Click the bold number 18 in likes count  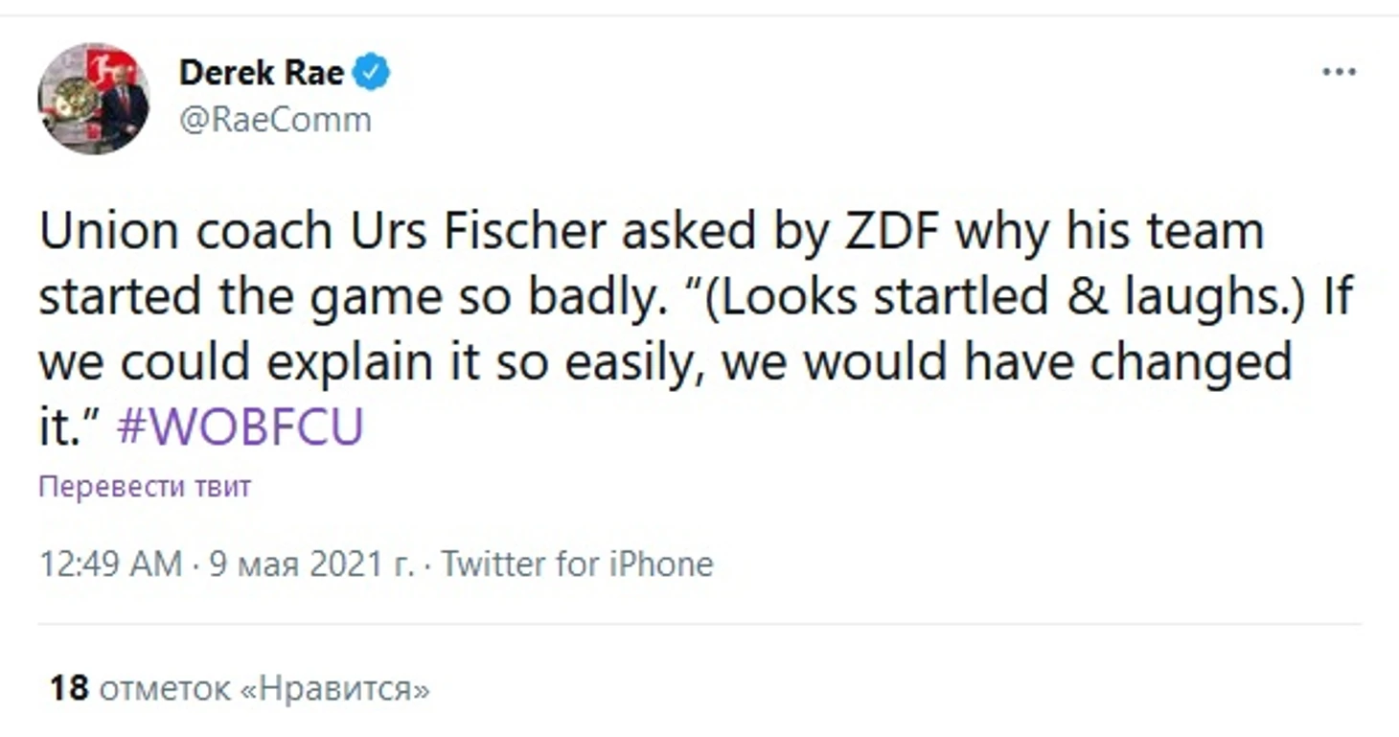pyautogui.click(x=69, y=688)
